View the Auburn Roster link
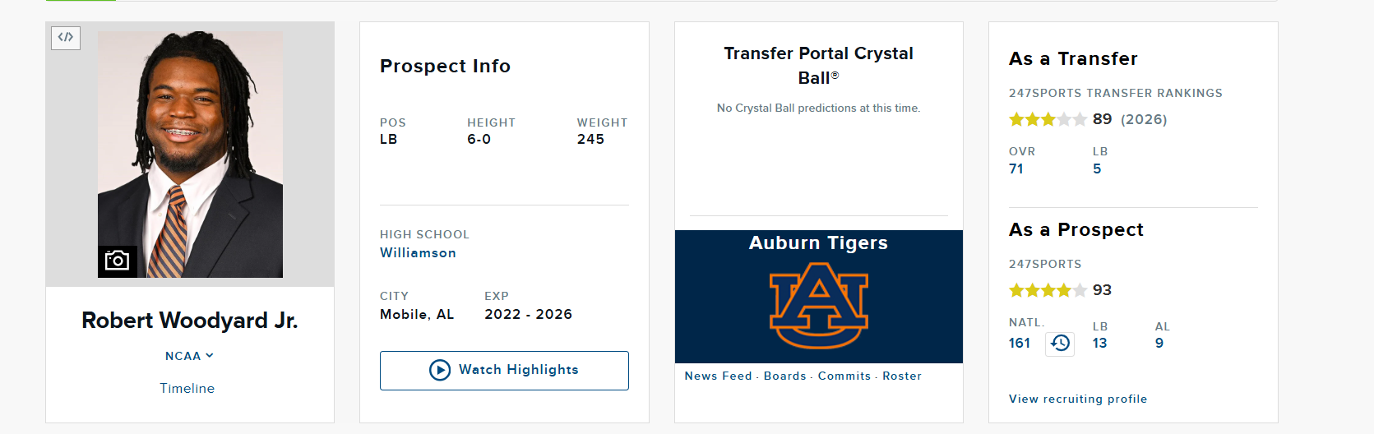This screenshot has height=434, width=1374. pos(902,376)
